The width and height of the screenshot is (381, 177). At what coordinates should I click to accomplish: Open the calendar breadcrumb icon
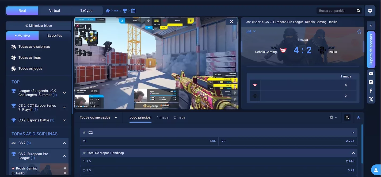coord(133,10)
